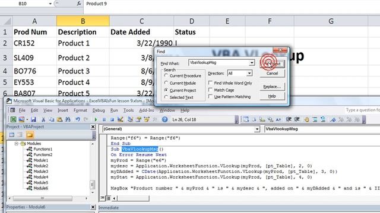Click the Replace... button in Find dialog
The image size is (380, 213).
(x=272, y=86)
